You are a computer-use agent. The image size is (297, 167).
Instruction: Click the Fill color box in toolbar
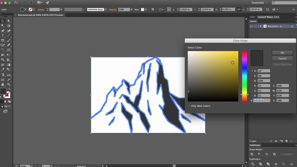[3, 91]
